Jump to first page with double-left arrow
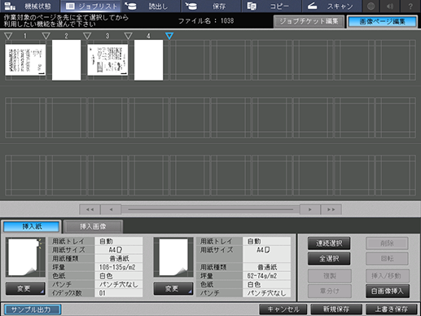 [x=90, y=209]
